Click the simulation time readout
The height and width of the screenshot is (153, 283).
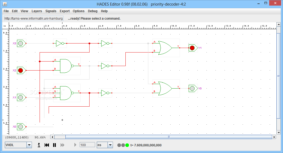[x=146, y=145]
